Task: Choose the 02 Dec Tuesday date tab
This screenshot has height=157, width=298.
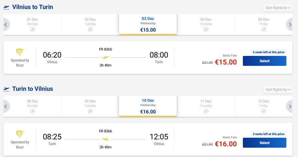Action: coord(90,24)
